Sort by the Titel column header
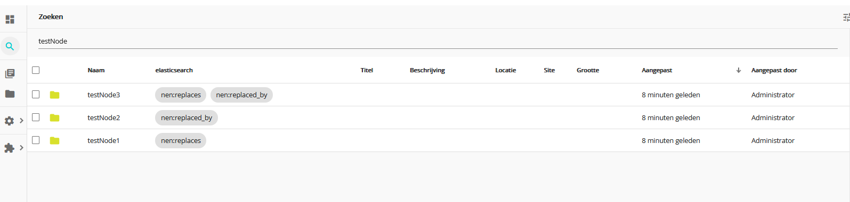Viewport: 850px width, 202px height. [367, 70]
